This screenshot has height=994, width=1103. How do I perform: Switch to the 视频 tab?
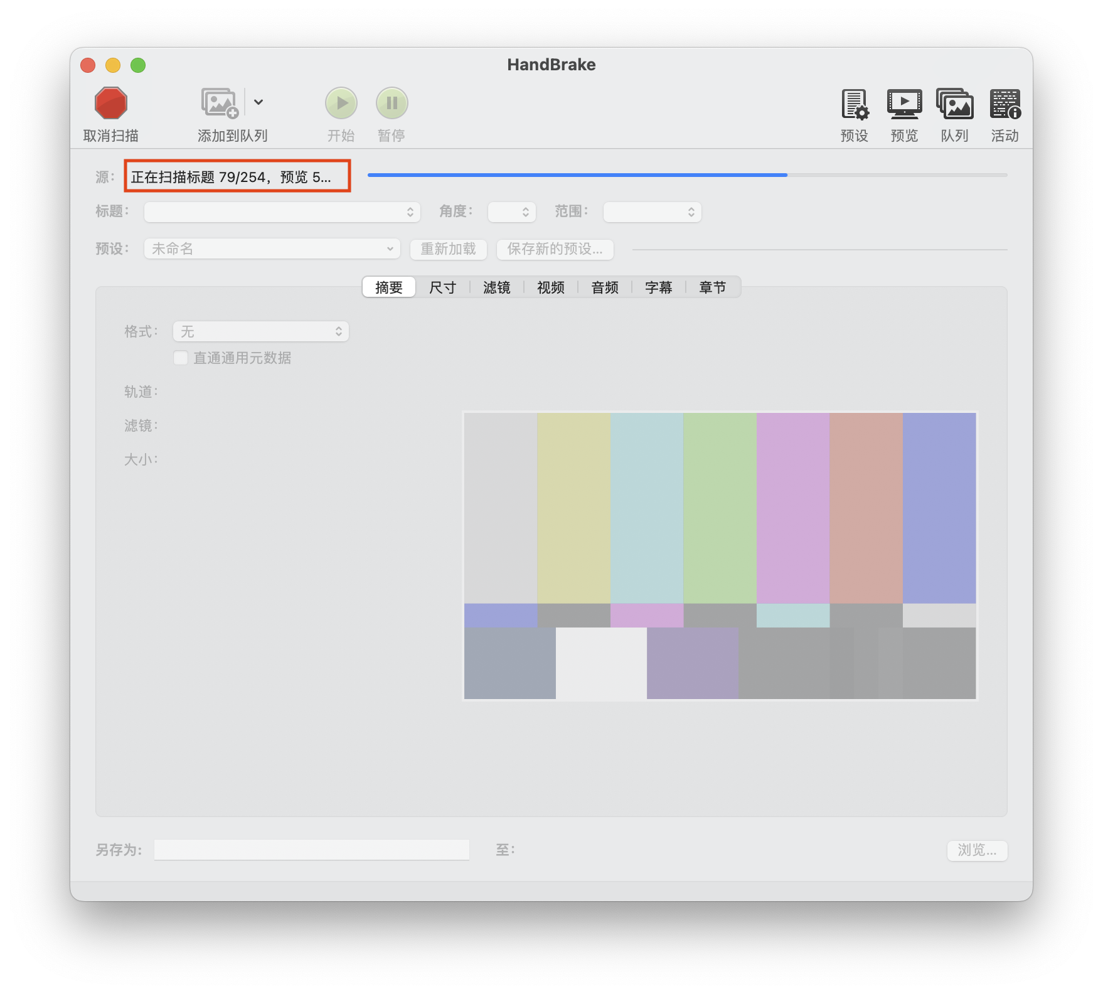pyautogui.click(x=550, y=287)
